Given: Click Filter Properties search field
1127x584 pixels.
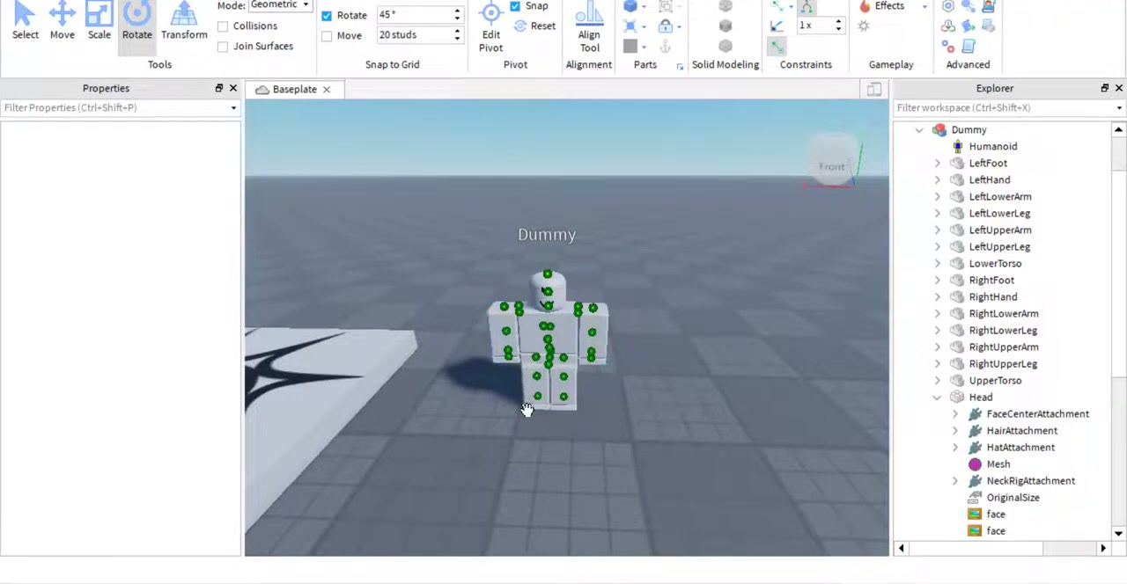Looking at the screenshot, I should point(114,107).
